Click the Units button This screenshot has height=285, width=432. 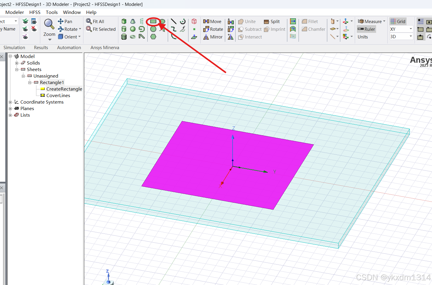(363, 37)
